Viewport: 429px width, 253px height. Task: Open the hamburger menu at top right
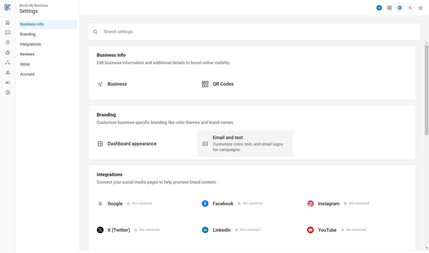tap(420, 8)
